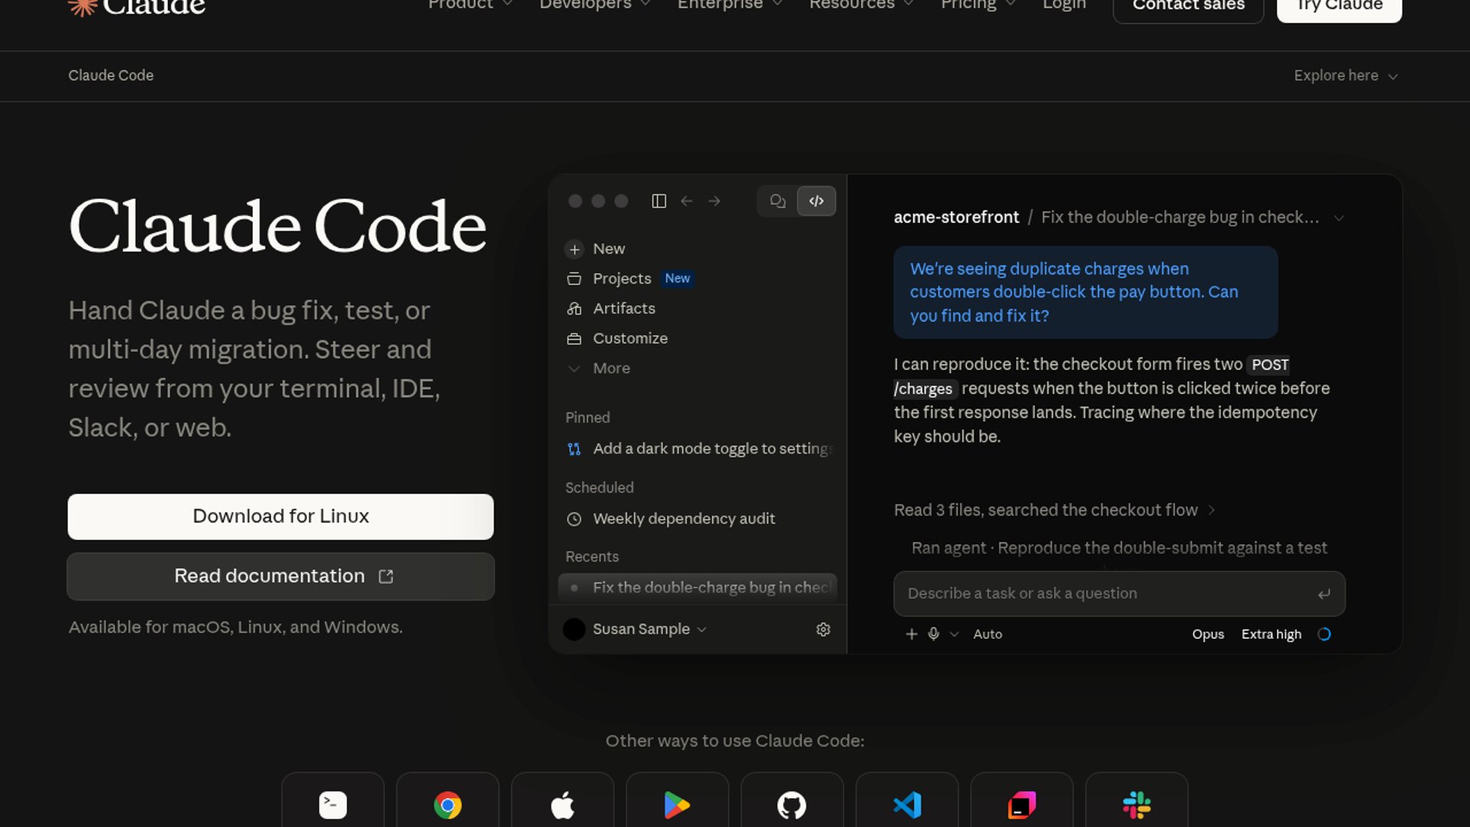Open Susan Sample account dropdown

(649, 629)
